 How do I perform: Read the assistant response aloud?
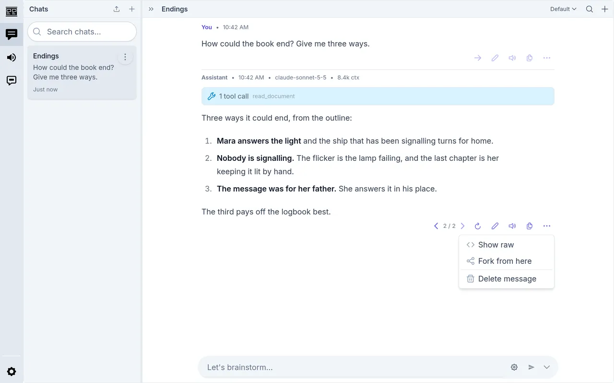[x=512, y=226]
